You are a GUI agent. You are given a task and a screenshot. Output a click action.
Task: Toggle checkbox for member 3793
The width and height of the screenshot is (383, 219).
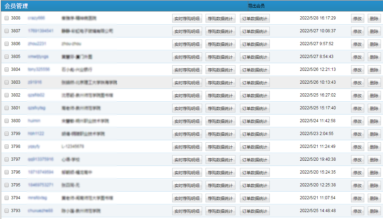click(x=7, y=211)
